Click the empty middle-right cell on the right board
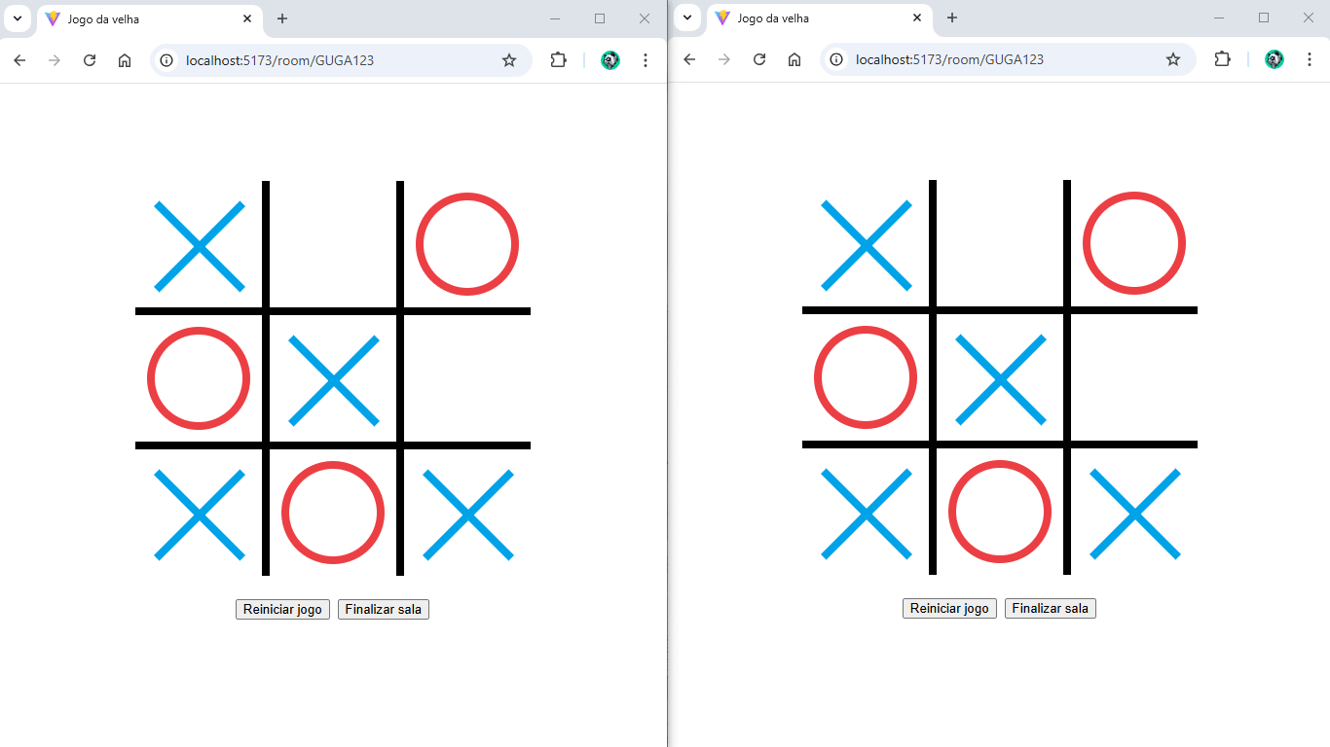 tap(1134, 377)
